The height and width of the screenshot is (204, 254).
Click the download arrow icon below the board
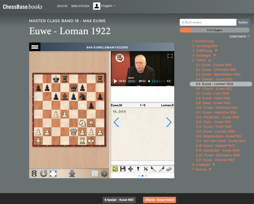pos(72,173)
